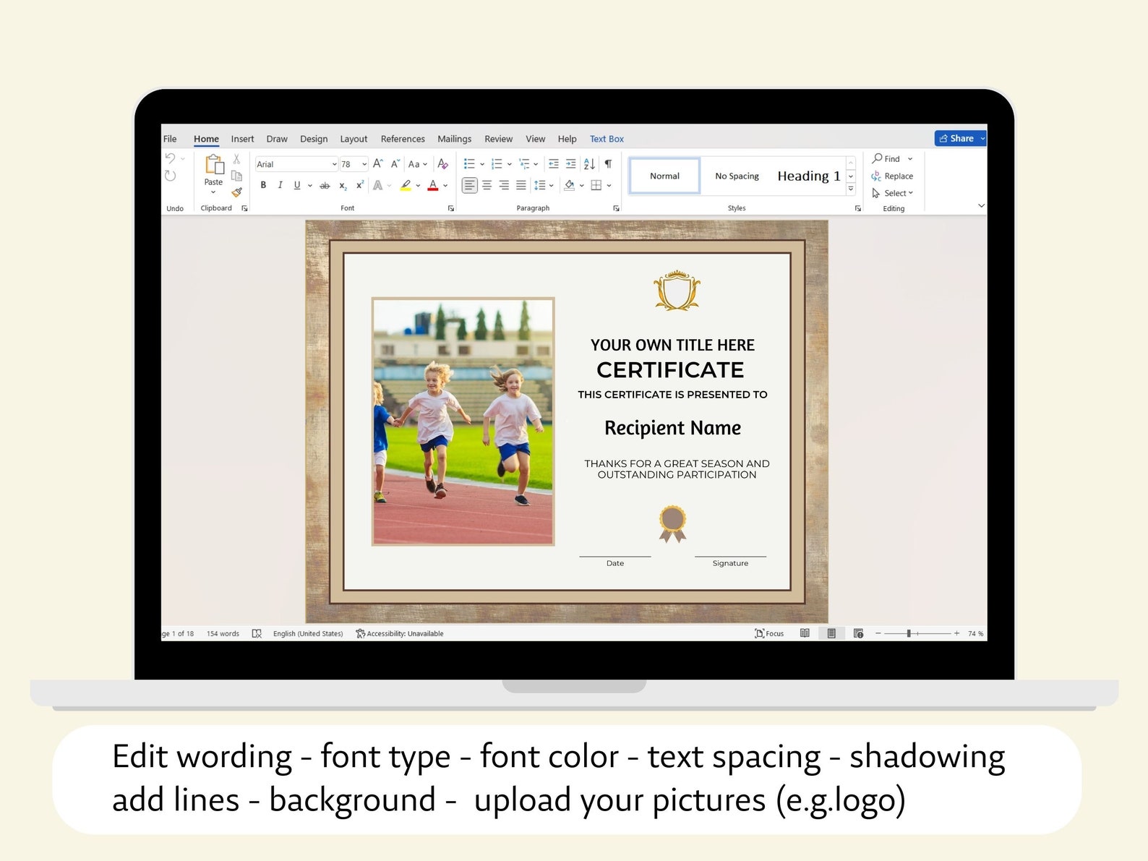Image resolution: width=1148 pixels, height=861 pixels.
Task: Open the Arial font name dropdown
Action: pyautogui.click(x=334, y=164)
